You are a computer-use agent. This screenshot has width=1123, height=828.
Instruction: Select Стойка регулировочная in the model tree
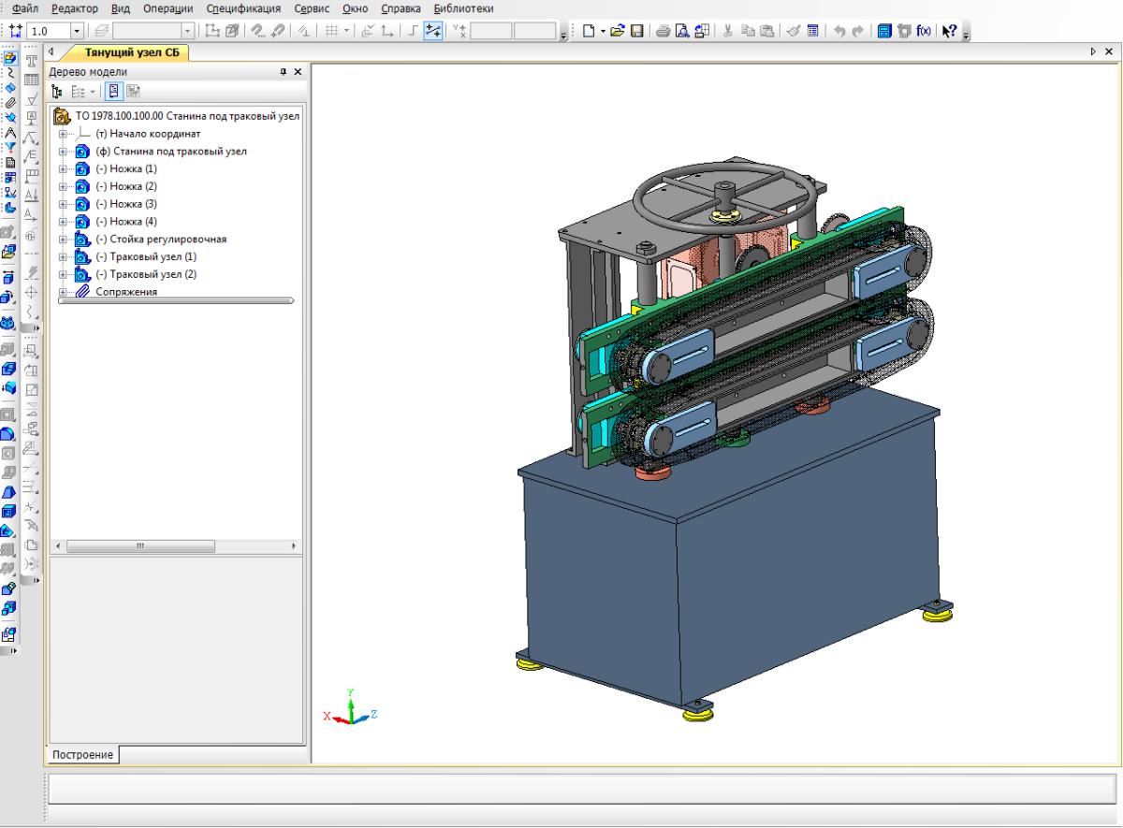[x=161, y=240]
